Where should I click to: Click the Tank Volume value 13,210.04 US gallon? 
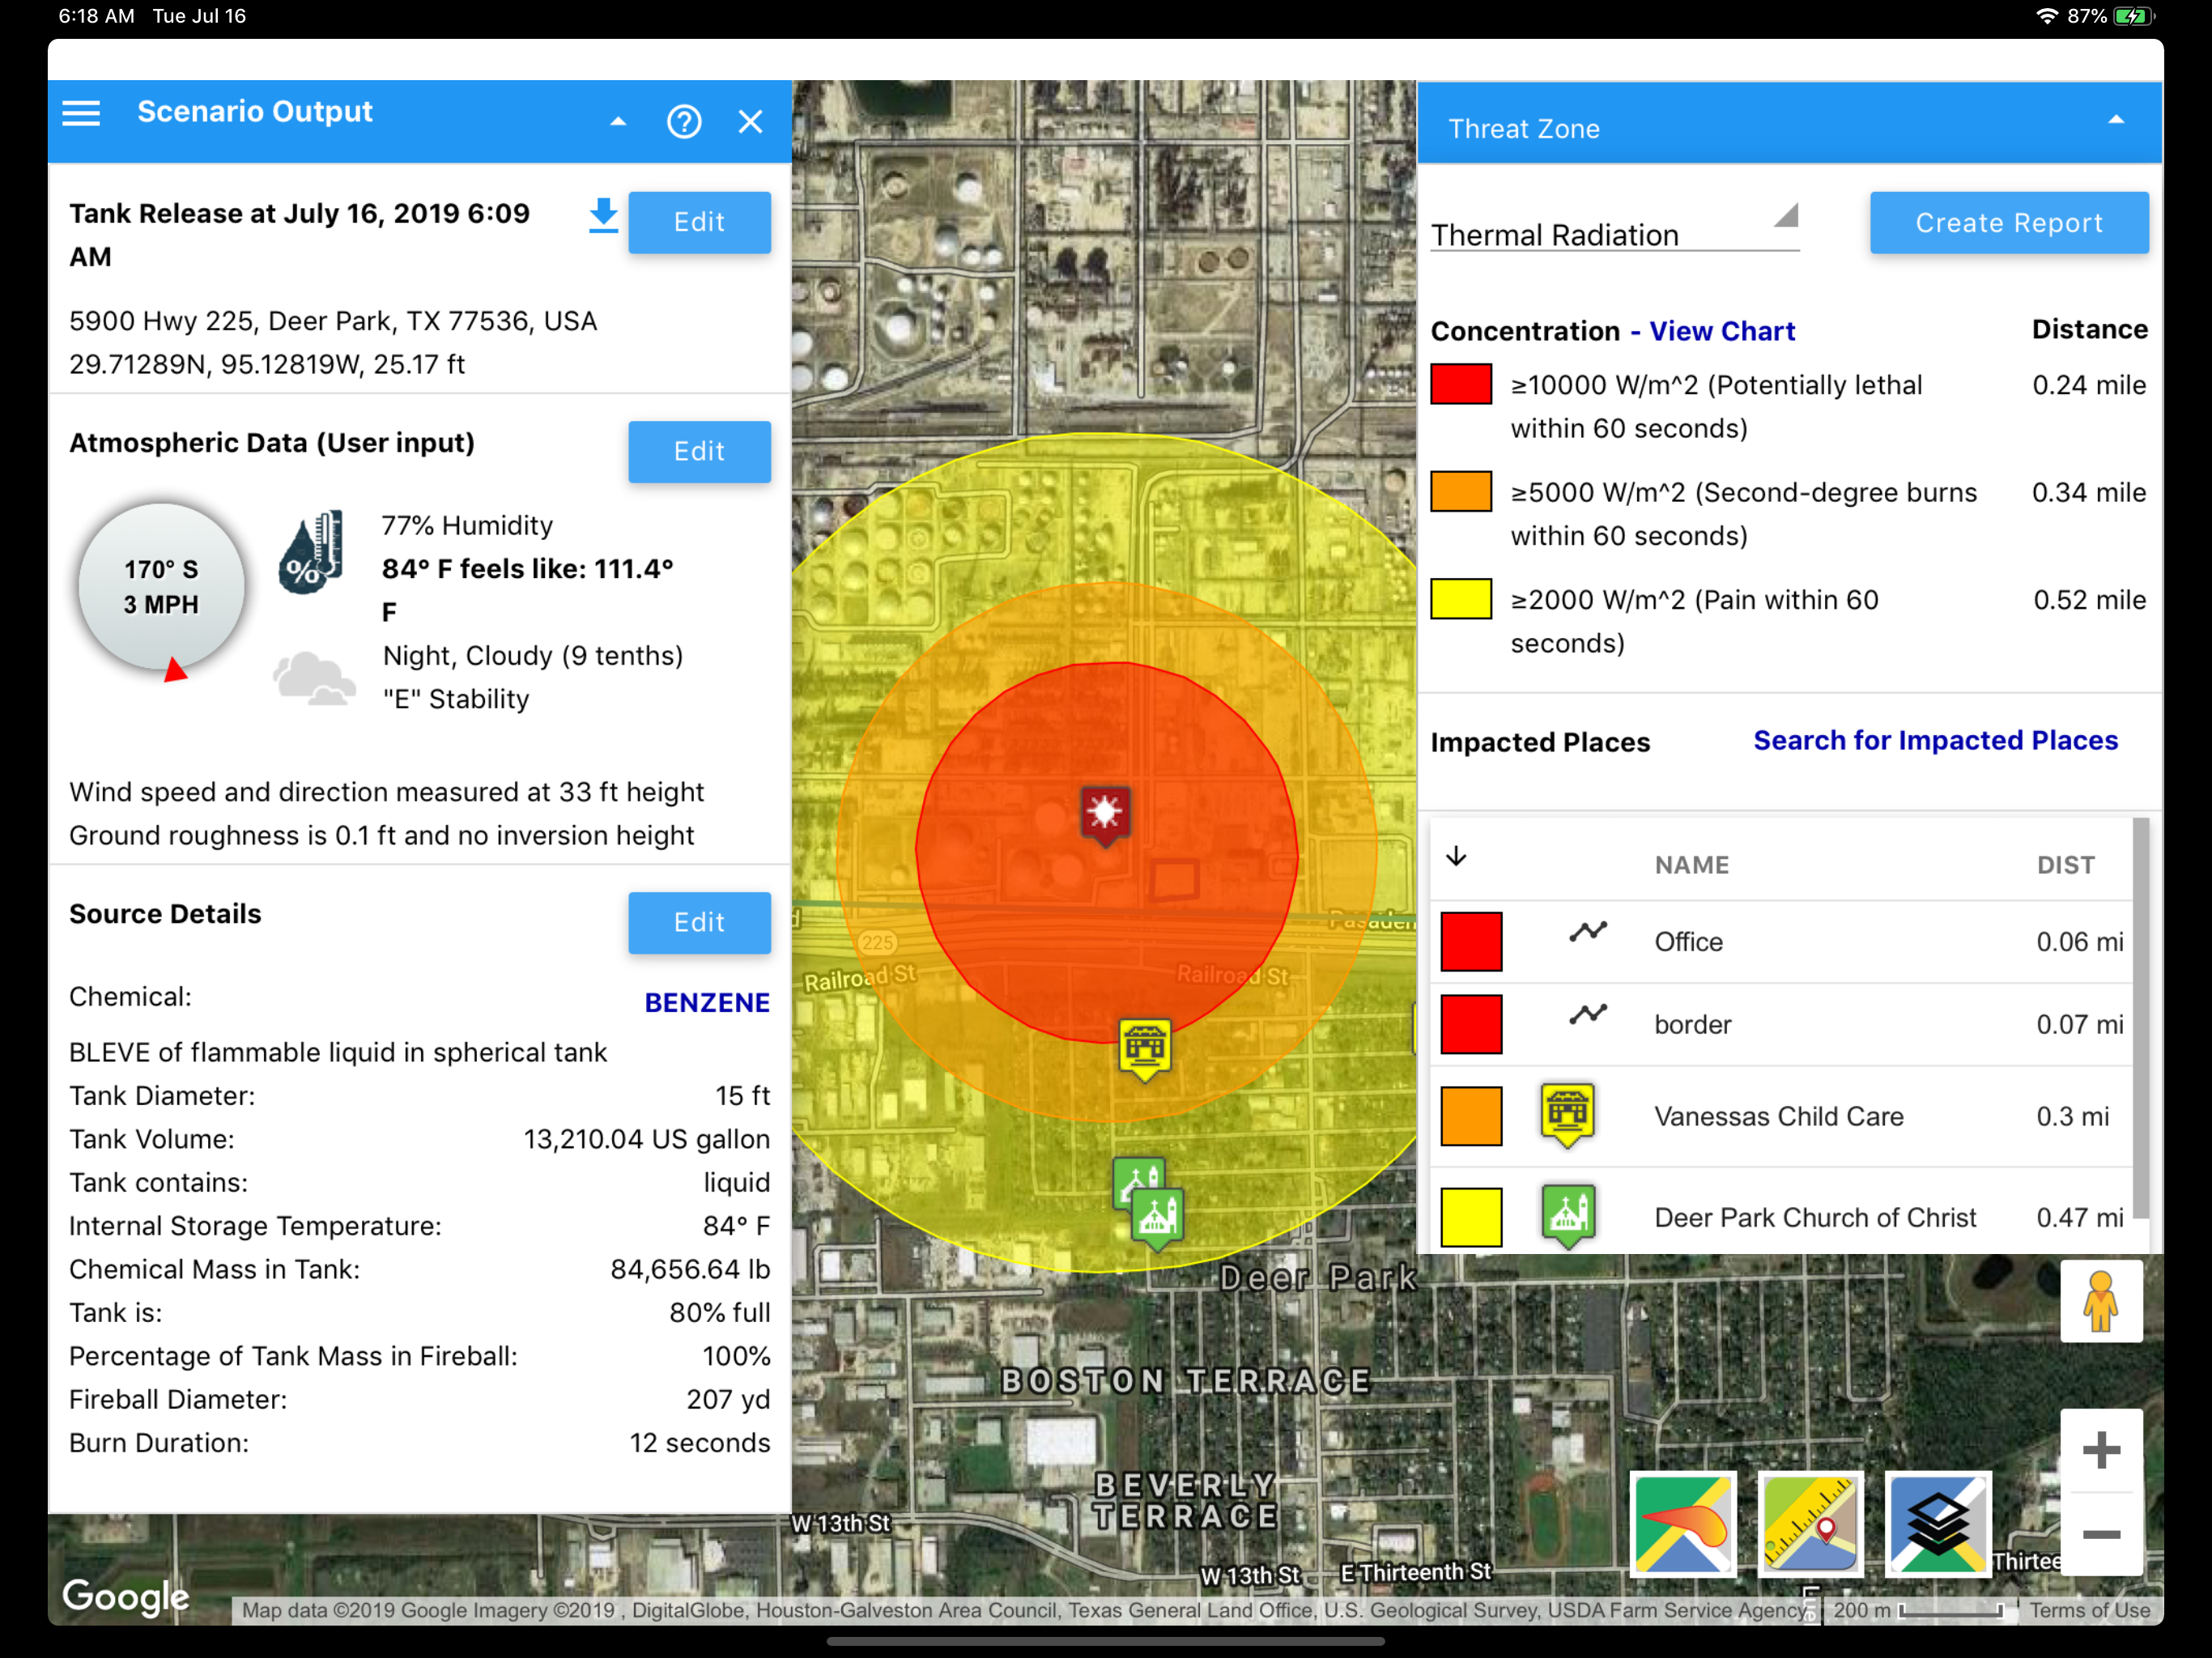tap(647, 1139)
